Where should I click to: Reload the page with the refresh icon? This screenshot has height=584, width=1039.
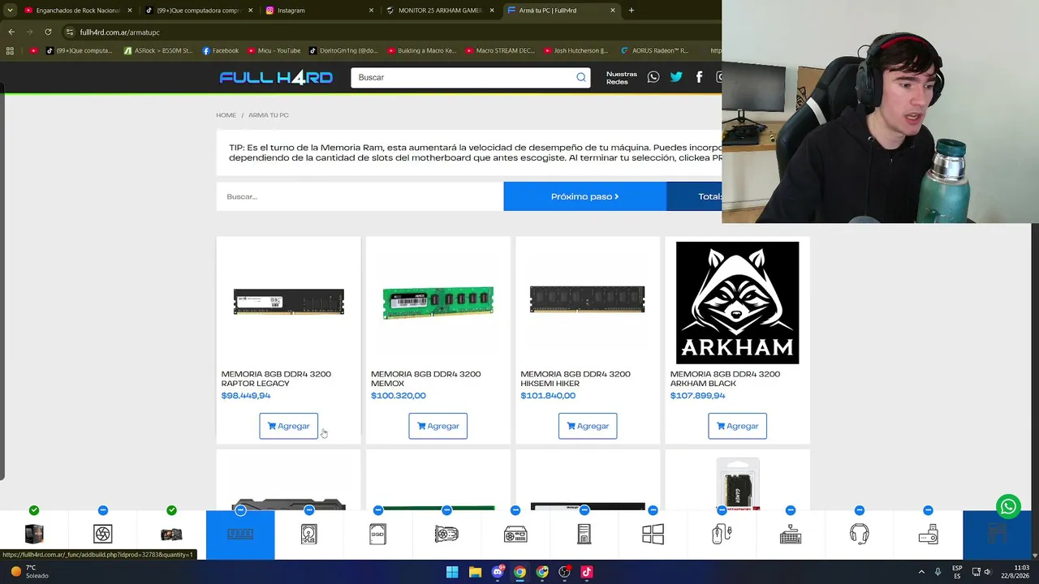click(x=48, y=32)
